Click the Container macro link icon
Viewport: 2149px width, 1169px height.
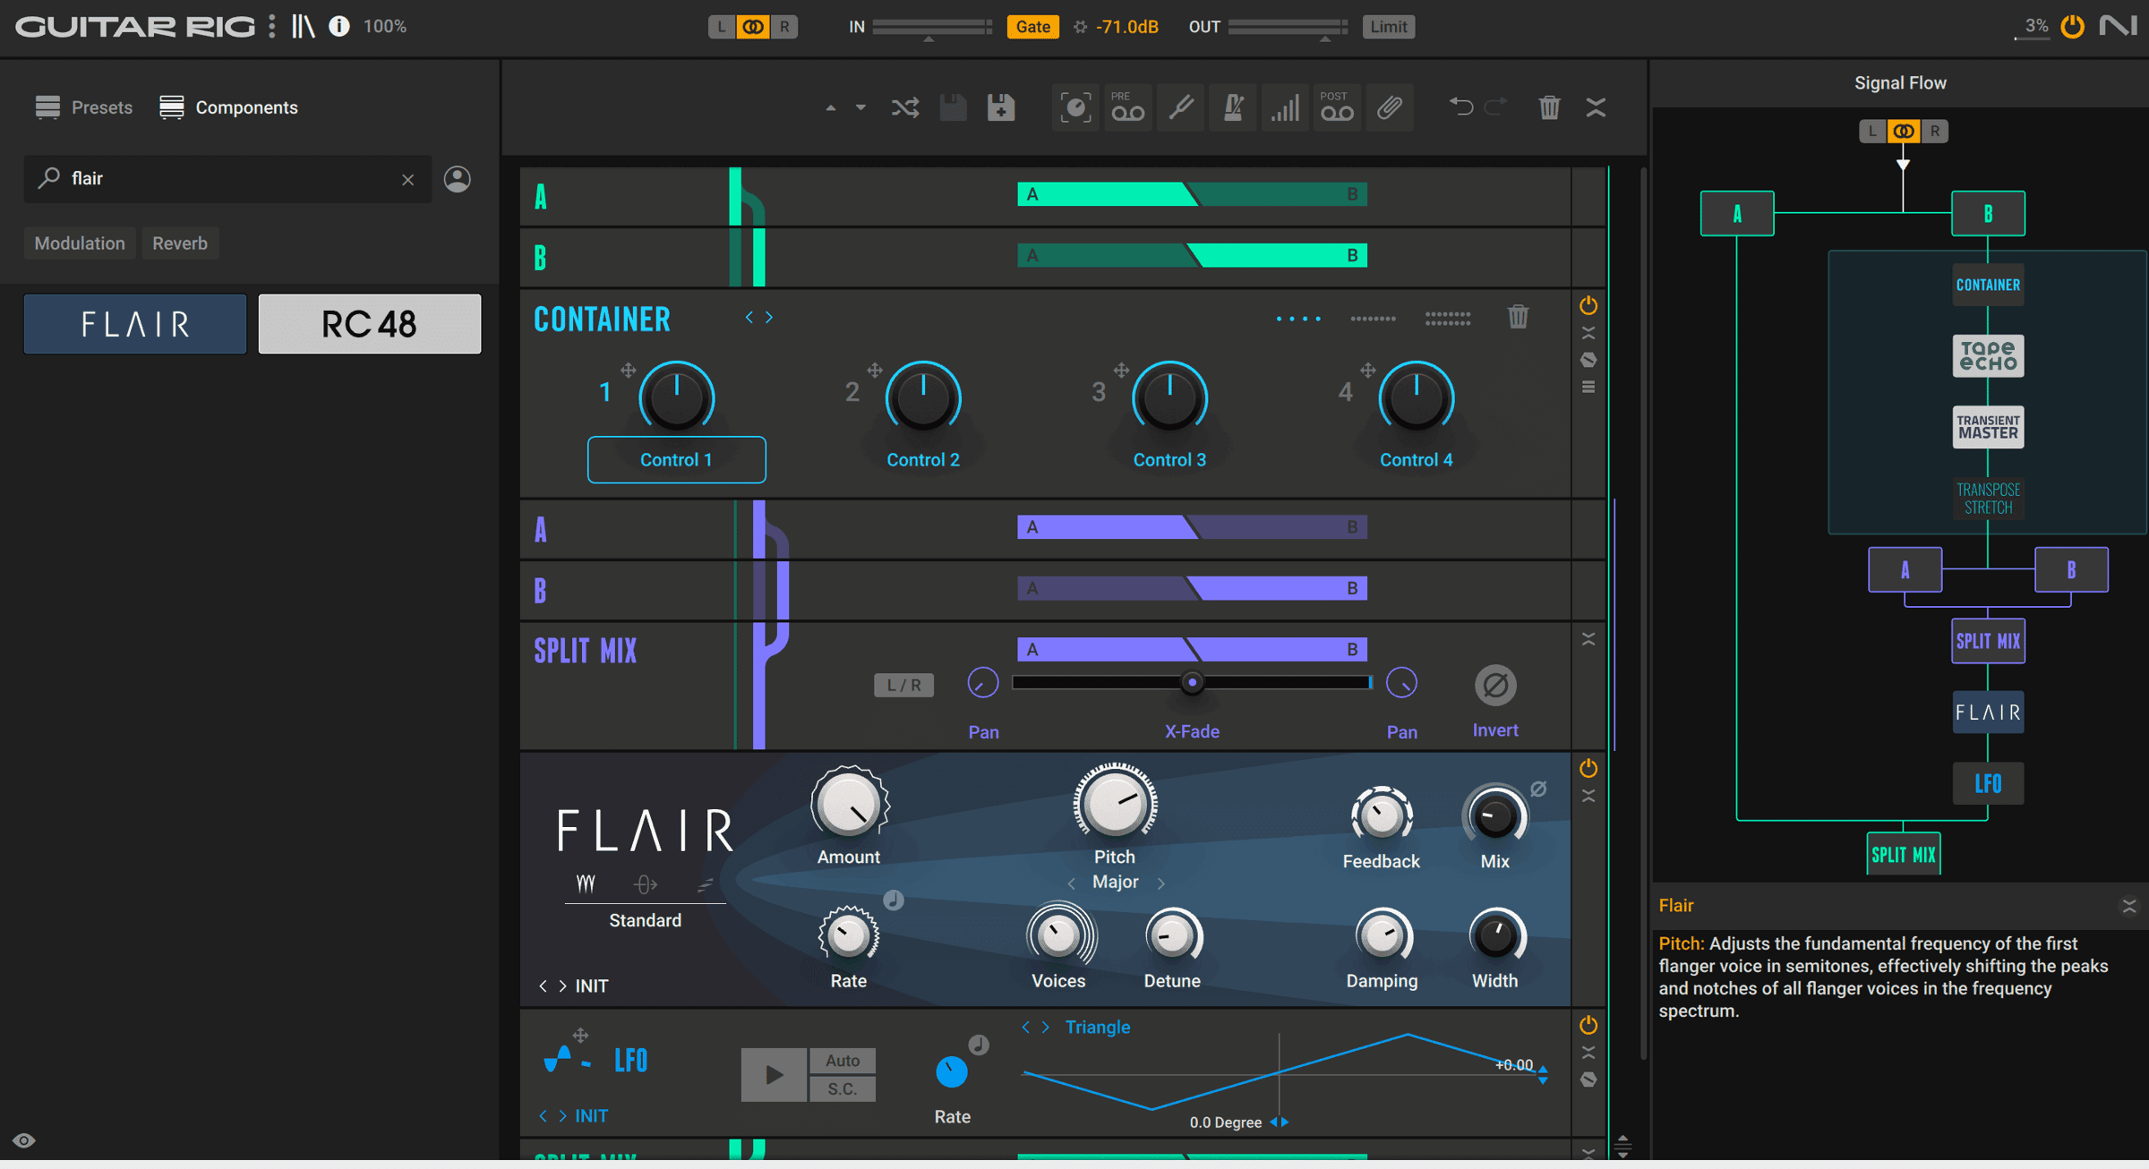click(x=1588, y=360)
